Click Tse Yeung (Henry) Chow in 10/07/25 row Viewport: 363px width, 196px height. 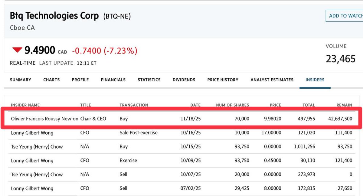[x=37, y=175]
